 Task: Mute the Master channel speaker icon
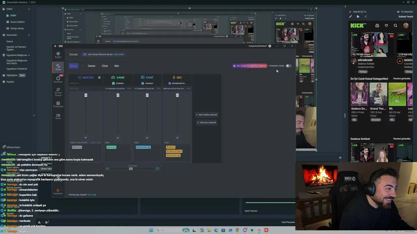click(x=86, y=137)
